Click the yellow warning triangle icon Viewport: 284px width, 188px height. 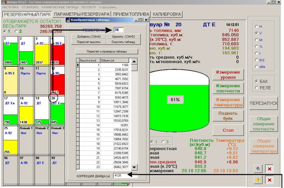click(258, 180)
